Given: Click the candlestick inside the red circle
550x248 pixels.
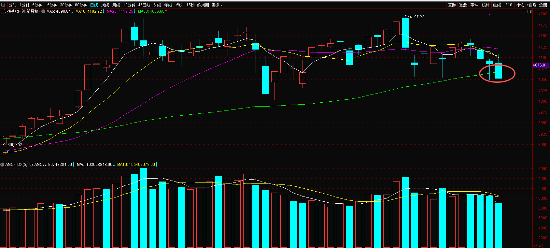Looking at the screenshot, I should coord(499,71).
